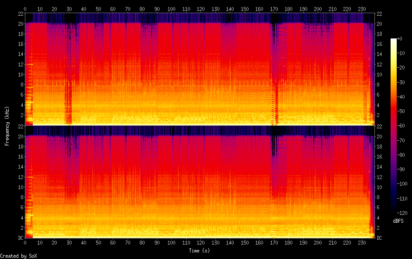This screenshot has width=412, height=259.
Task: Click the "DC" label at the bottom-left corner
Action: click(x=21, y=238)
